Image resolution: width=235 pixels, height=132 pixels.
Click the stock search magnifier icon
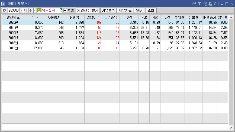point(26,10)
